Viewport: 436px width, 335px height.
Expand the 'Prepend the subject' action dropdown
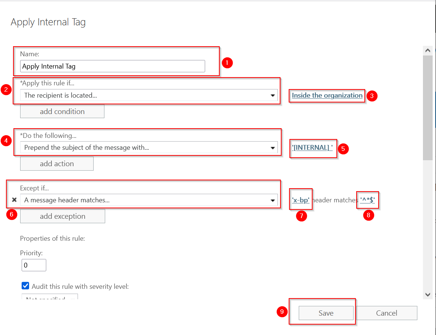(149, 148)
